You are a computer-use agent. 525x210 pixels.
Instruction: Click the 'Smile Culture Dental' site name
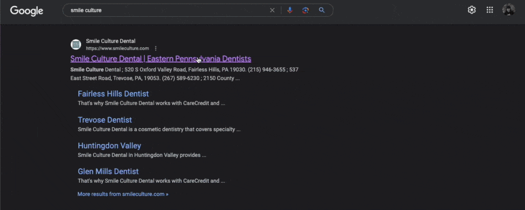tap(111, 41)
